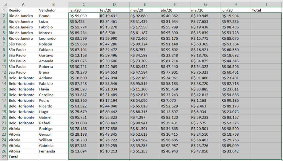Select cell with R$ 7.070
Screen dimensions: 283x161
[175, 101]
